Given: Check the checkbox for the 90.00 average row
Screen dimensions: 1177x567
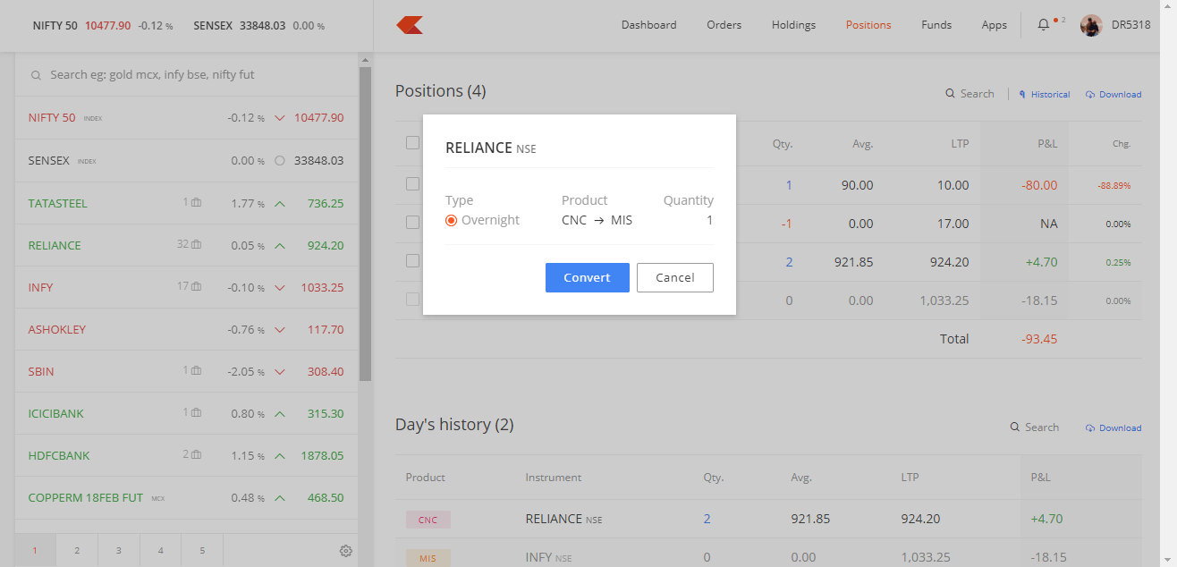Looking at the screenshot, I should pos(412,183).
